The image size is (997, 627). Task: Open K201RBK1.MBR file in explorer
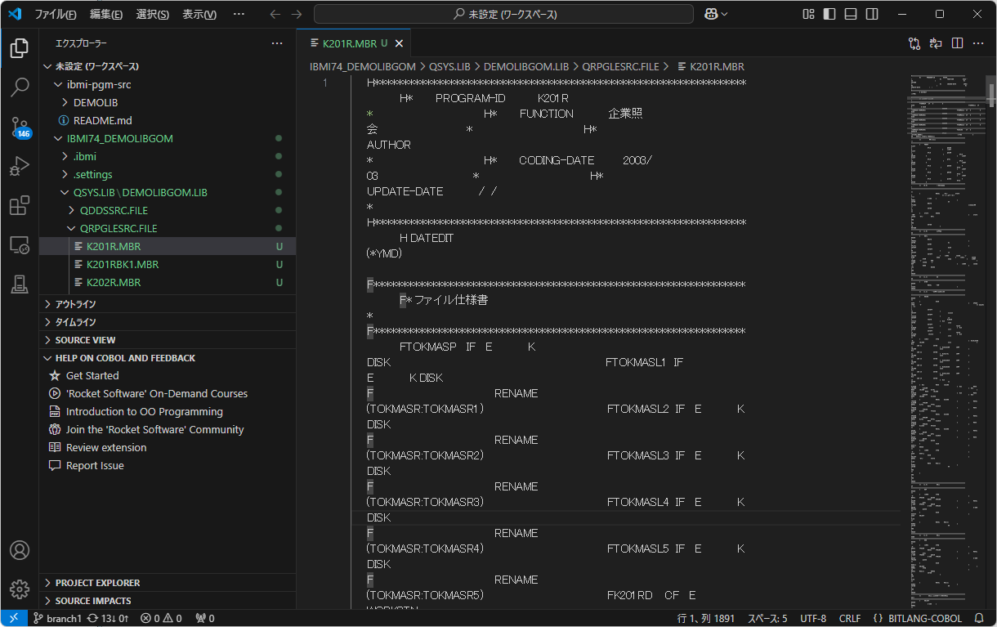pyautogui.click(x=168, y=264)
